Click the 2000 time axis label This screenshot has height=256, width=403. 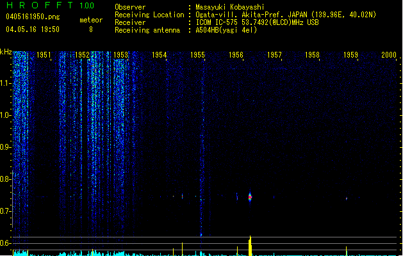point(389,55)
